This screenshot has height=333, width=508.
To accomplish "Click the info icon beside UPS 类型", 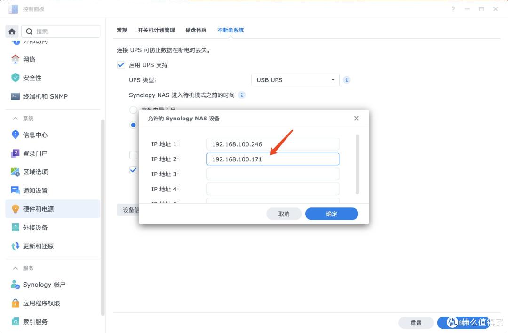I will pyautogui.click(x=347, y=79).
